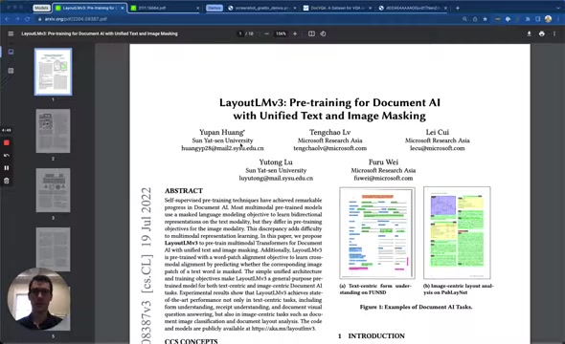
Task: Zoom out with the minus button
Action: 266,33
